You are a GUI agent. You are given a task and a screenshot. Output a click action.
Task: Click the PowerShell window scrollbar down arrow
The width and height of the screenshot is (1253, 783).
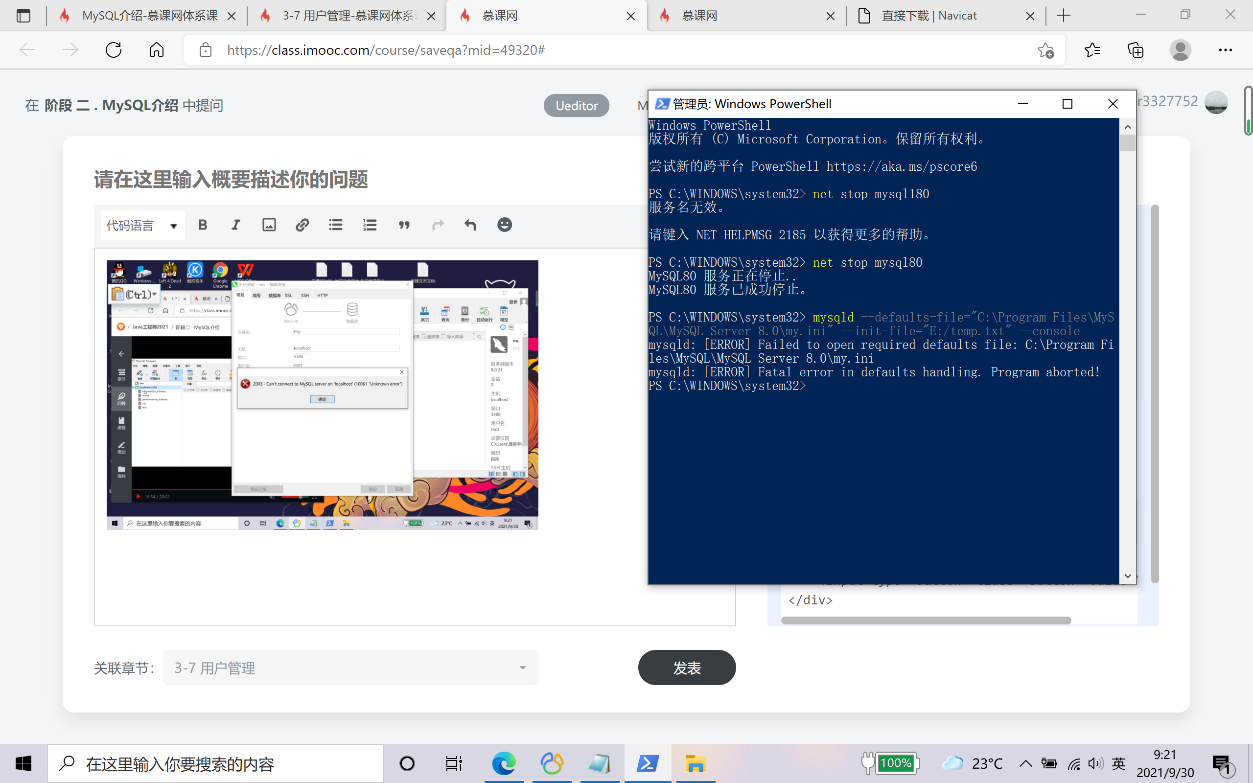click(1128, 576)
